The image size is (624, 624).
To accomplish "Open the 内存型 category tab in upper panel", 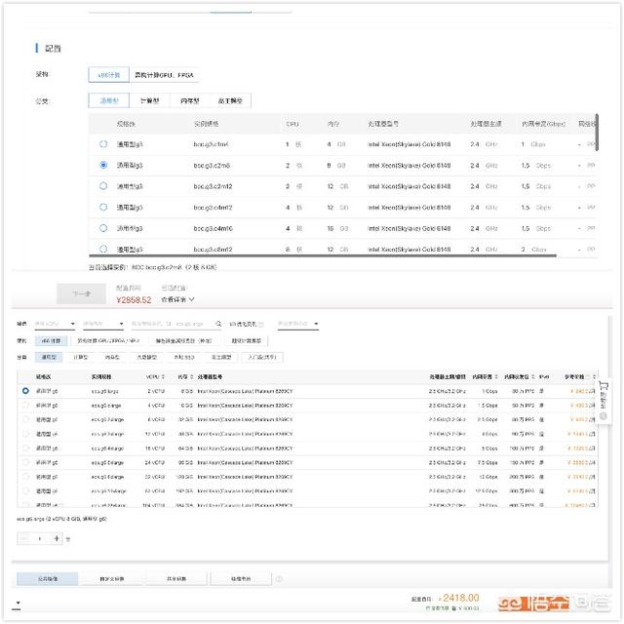I will (x=190, y=100).
